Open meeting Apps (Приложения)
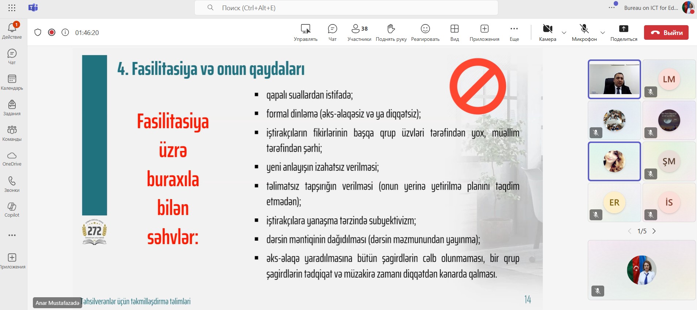The width and height of the screenshot is (697, 310). (484, 32)
